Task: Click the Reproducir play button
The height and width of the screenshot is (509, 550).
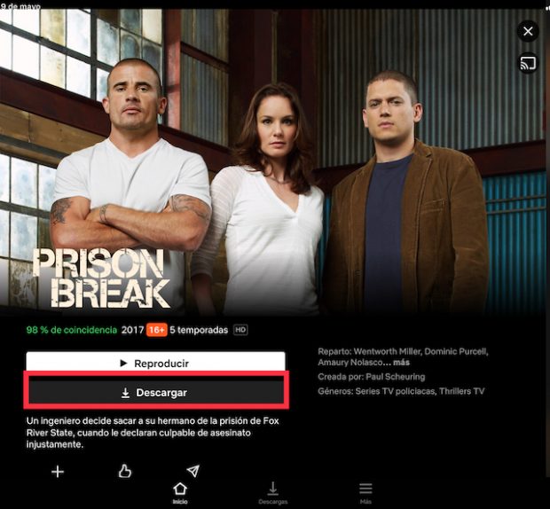Action: (156, 362)
